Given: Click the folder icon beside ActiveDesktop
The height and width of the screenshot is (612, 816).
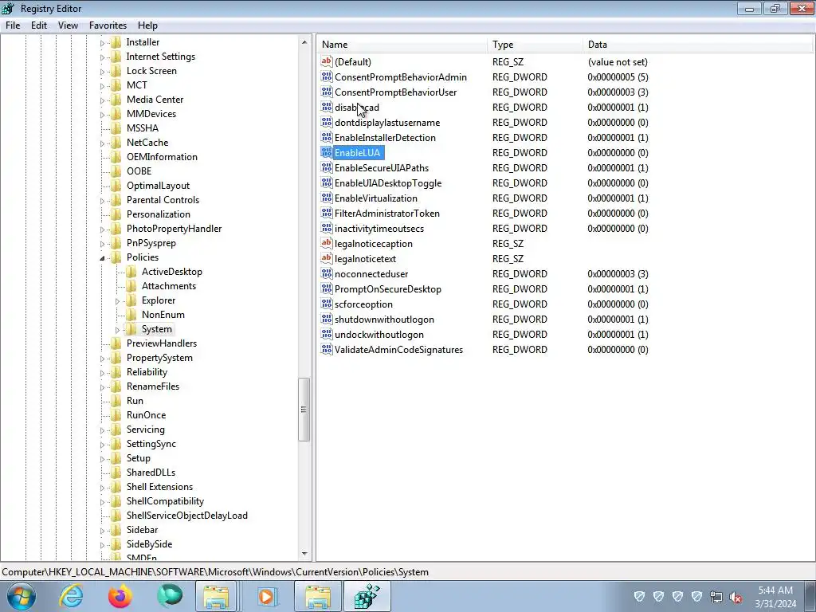Looking at the screenshot, I should click(131, 272).
